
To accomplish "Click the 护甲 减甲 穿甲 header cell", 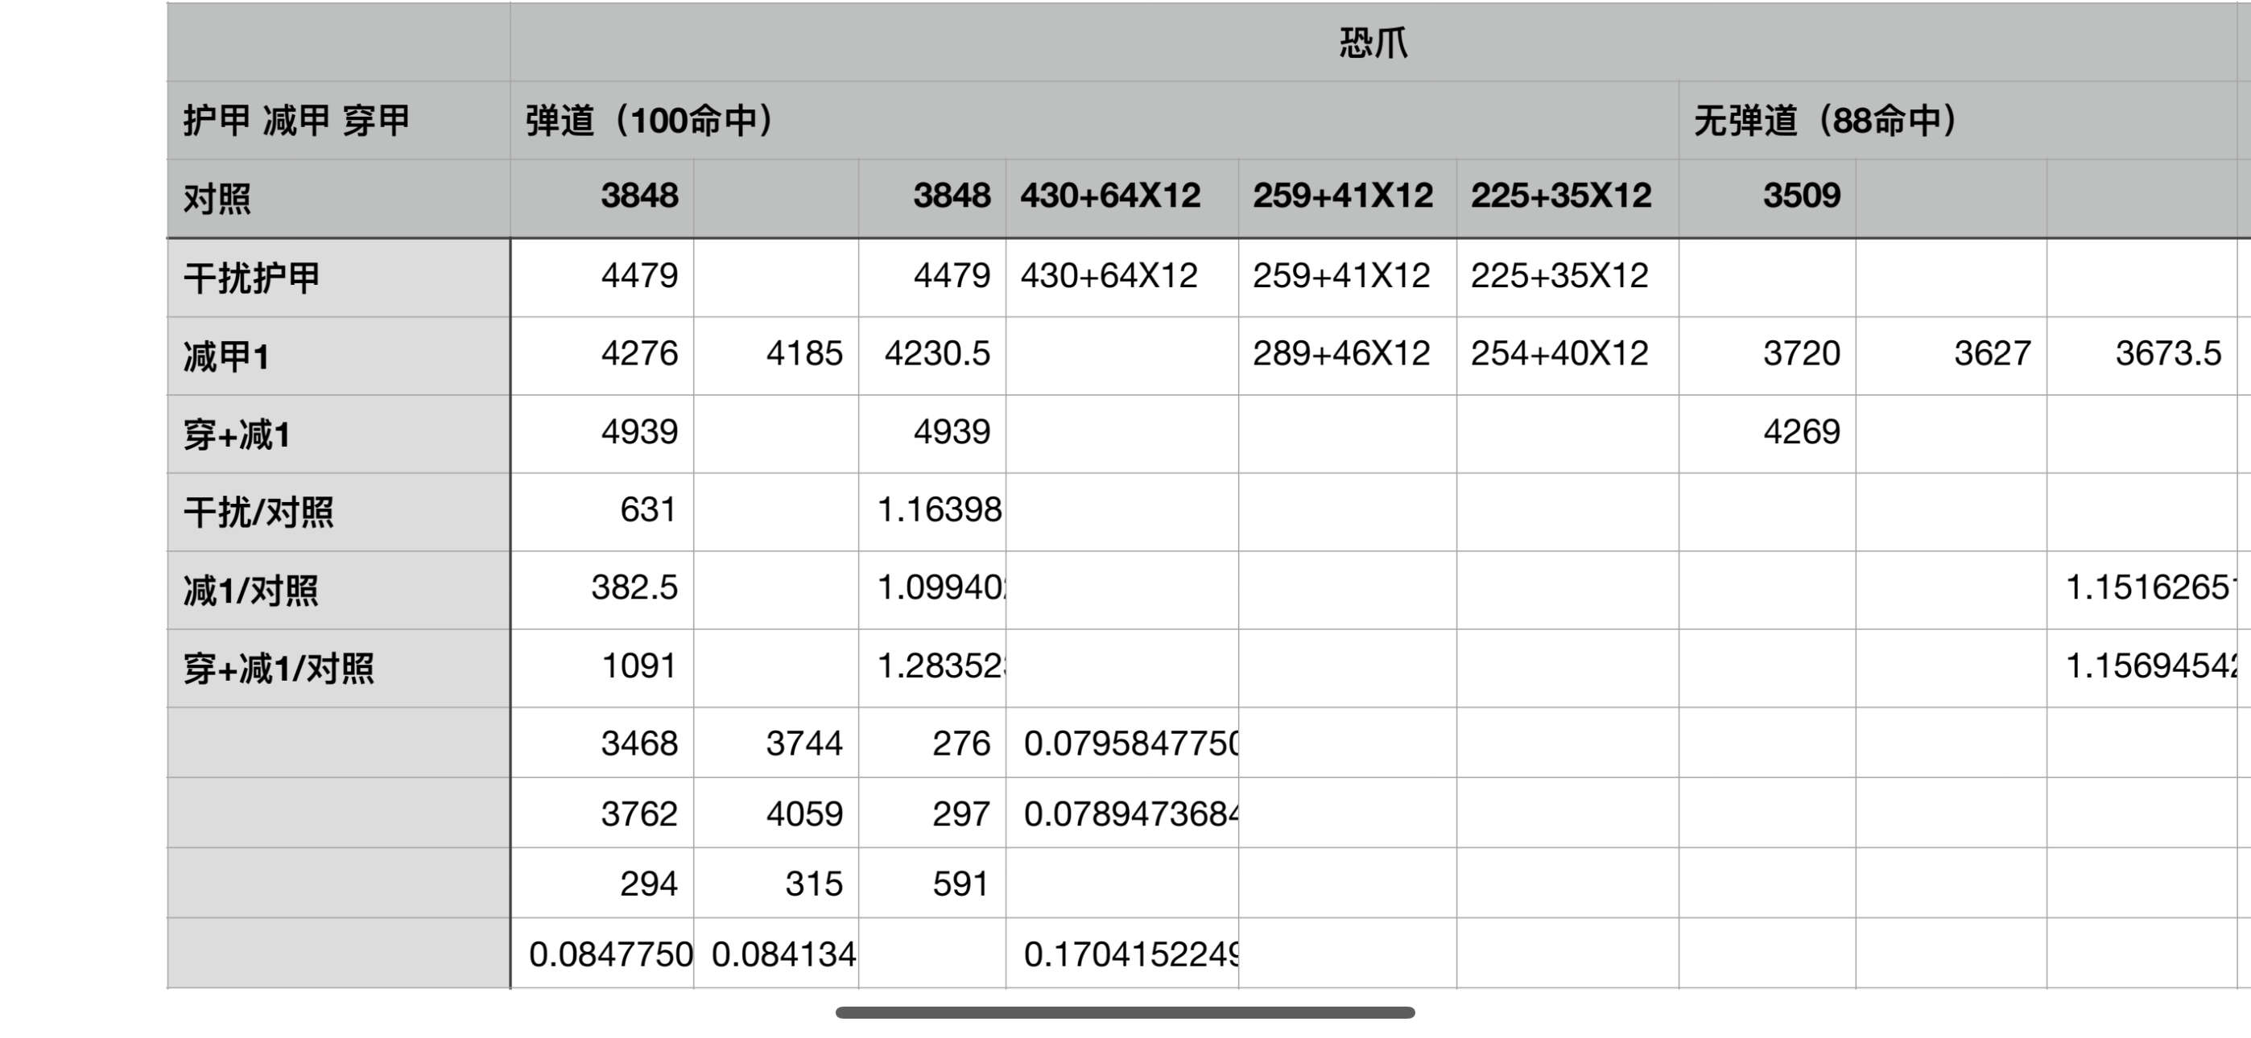I will pyautogui.click(x=297, y=121).
